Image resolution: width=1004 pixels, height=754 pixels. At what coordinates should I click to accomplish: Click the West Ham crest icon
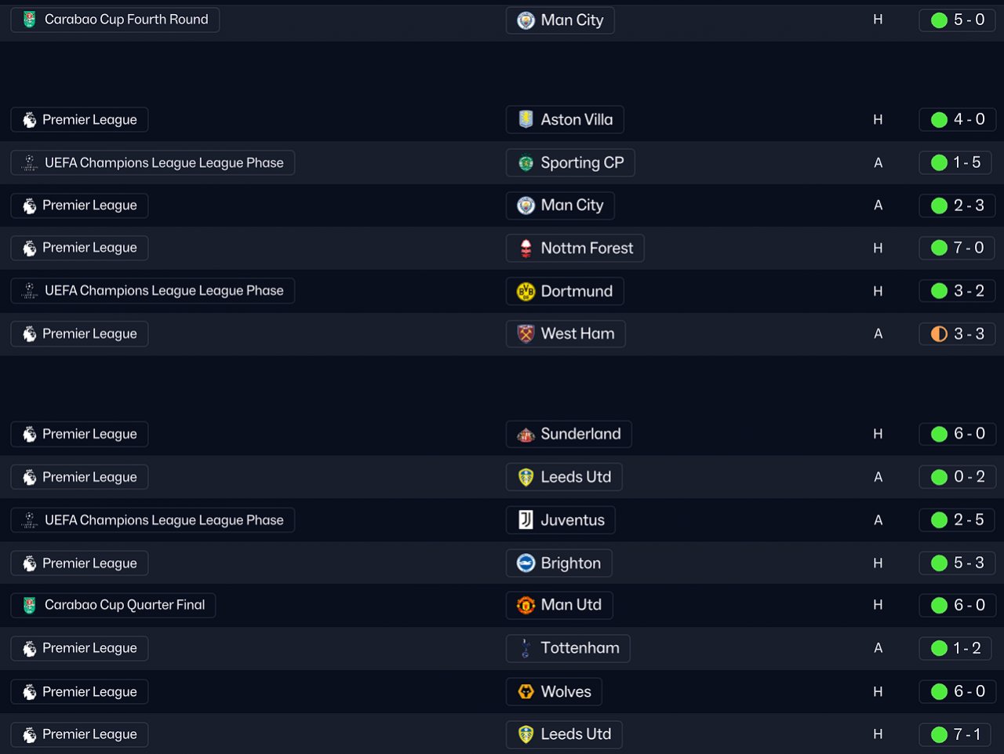point(526,334)
